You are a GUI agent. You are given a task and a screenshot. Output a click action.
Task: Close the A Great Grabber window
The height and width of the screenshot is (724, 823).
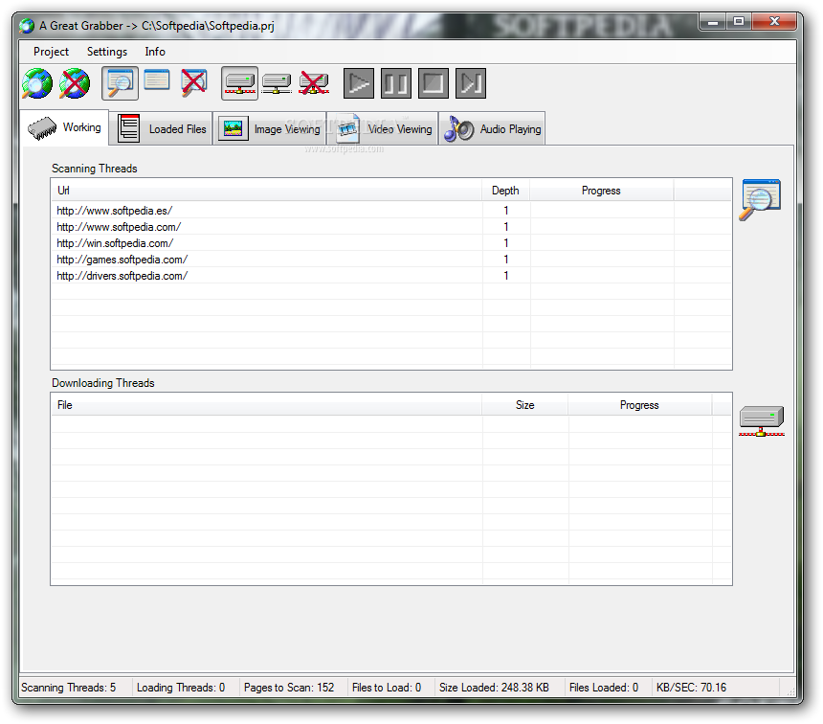click(774, 22)
